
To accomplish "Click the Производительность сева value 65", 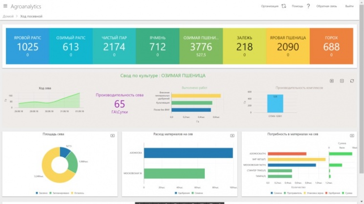I will [120, 104].
